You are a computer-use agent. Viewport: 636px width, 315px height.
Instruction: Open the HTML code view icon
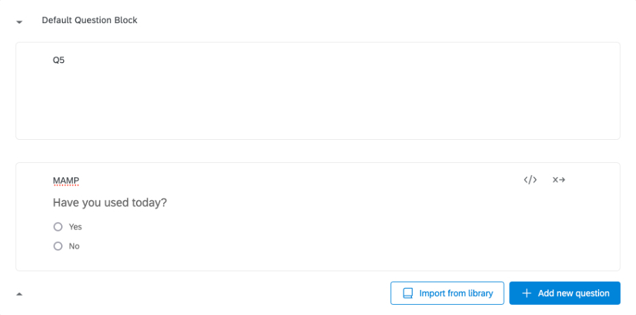[530, 180]
